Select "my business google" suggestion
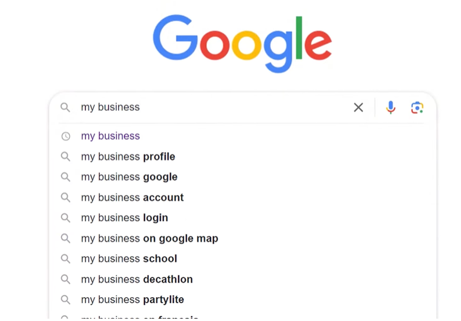Screen dimensions: 461x321 point(129,177)
